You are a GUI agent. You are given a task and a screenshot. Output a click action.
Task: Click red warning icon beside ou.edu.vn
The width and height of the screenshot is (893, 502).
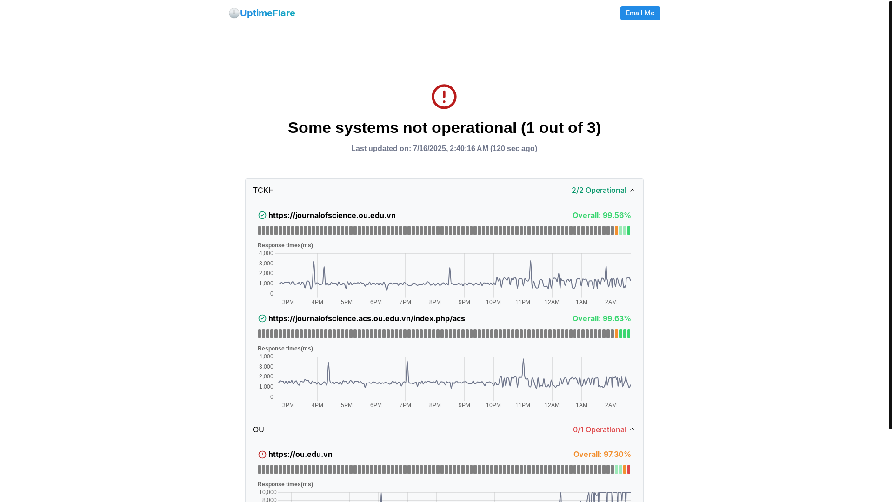[262, 455]
